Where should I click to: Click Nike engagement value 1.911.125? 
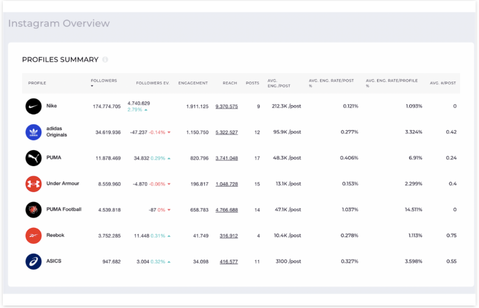(197, 106)
